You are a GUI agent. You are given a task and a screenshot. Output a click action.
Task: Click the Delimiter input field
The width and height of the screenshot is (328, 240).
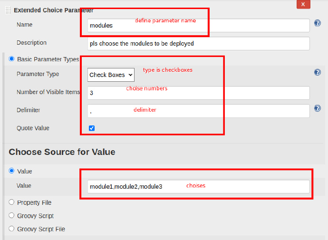198,111
